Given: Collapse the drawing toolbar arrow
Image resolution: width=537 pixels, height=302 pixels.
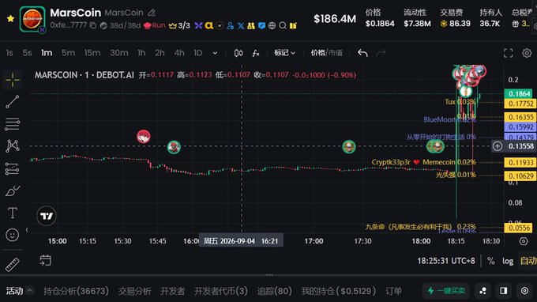Looking at the screenshot, I should tap(27, 230).
